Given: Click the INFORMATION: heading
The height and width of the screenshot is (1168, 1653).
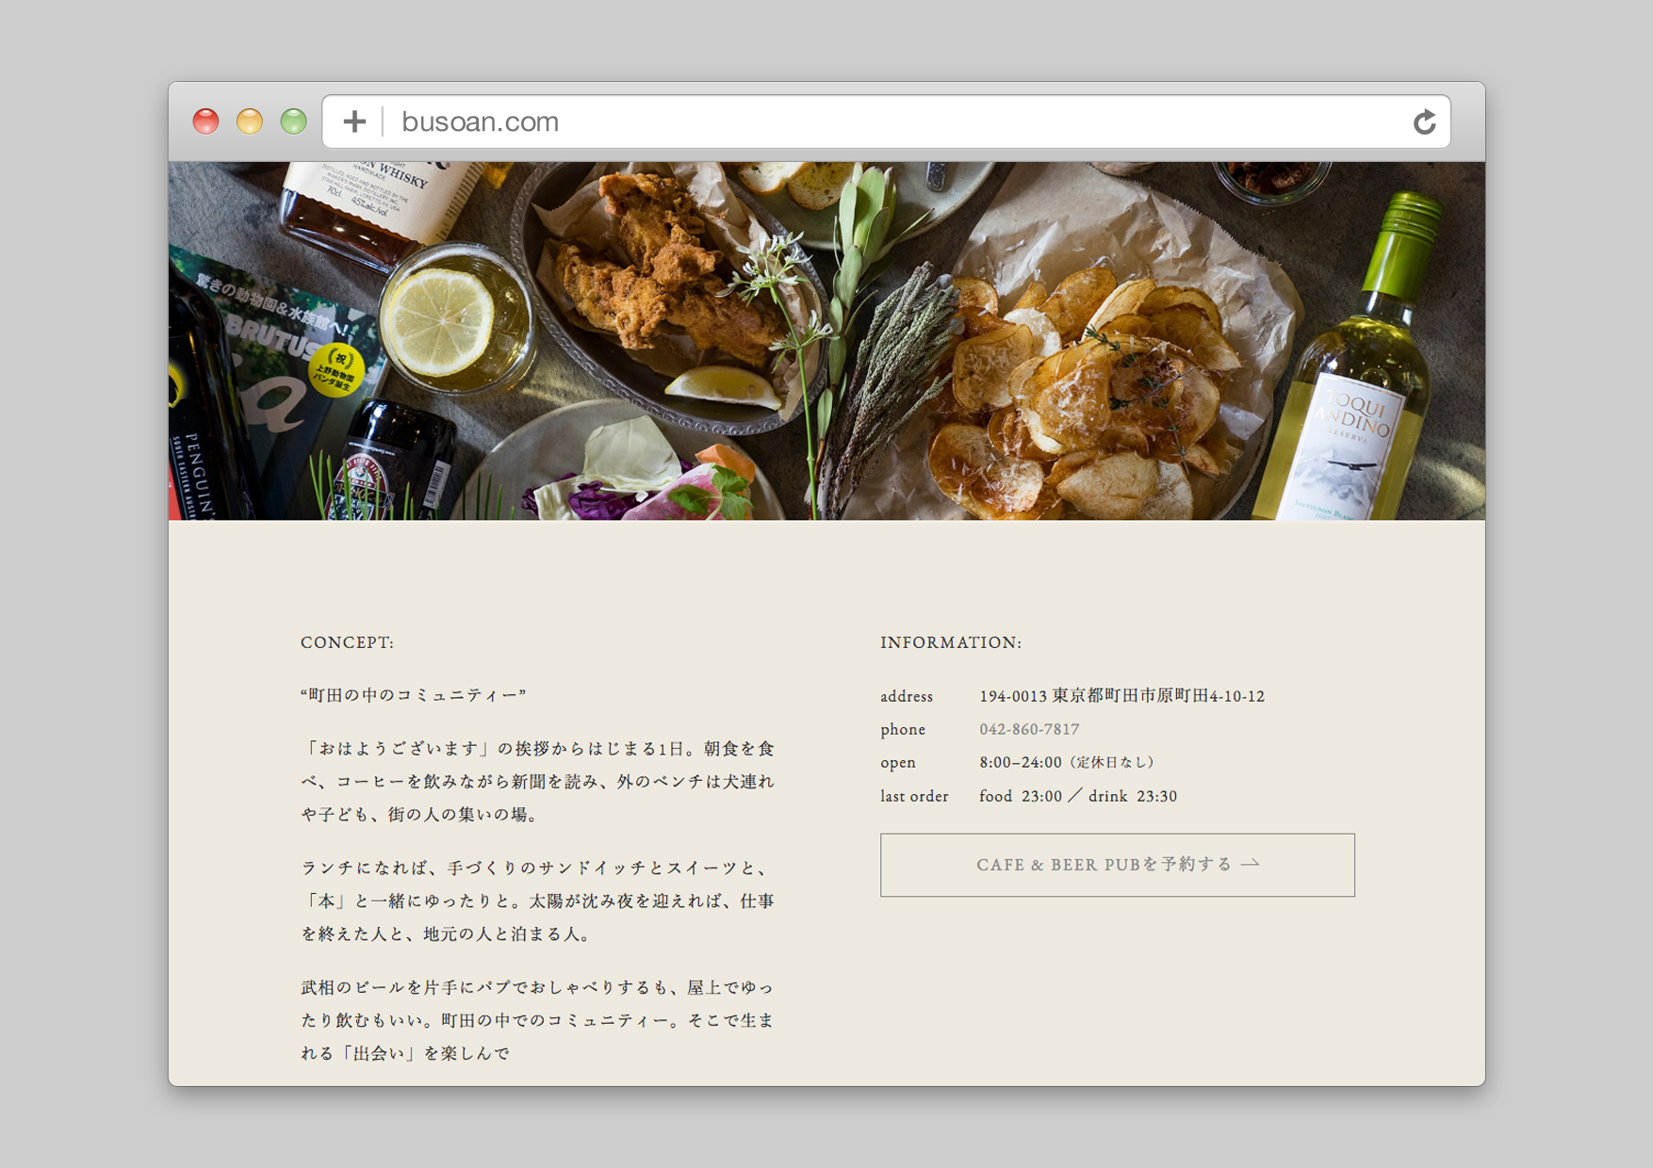Looking at the screenshot, I should click(x=950, y=641).
